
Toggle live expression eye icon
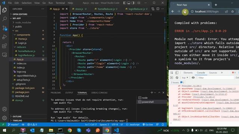(x=193, y=78)
